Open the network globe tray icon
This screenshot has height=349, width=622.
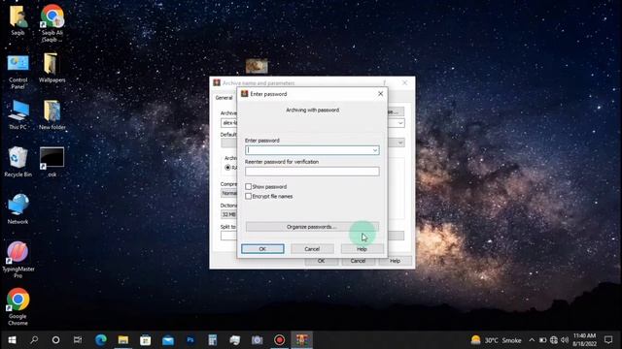(x=554, y=340)
